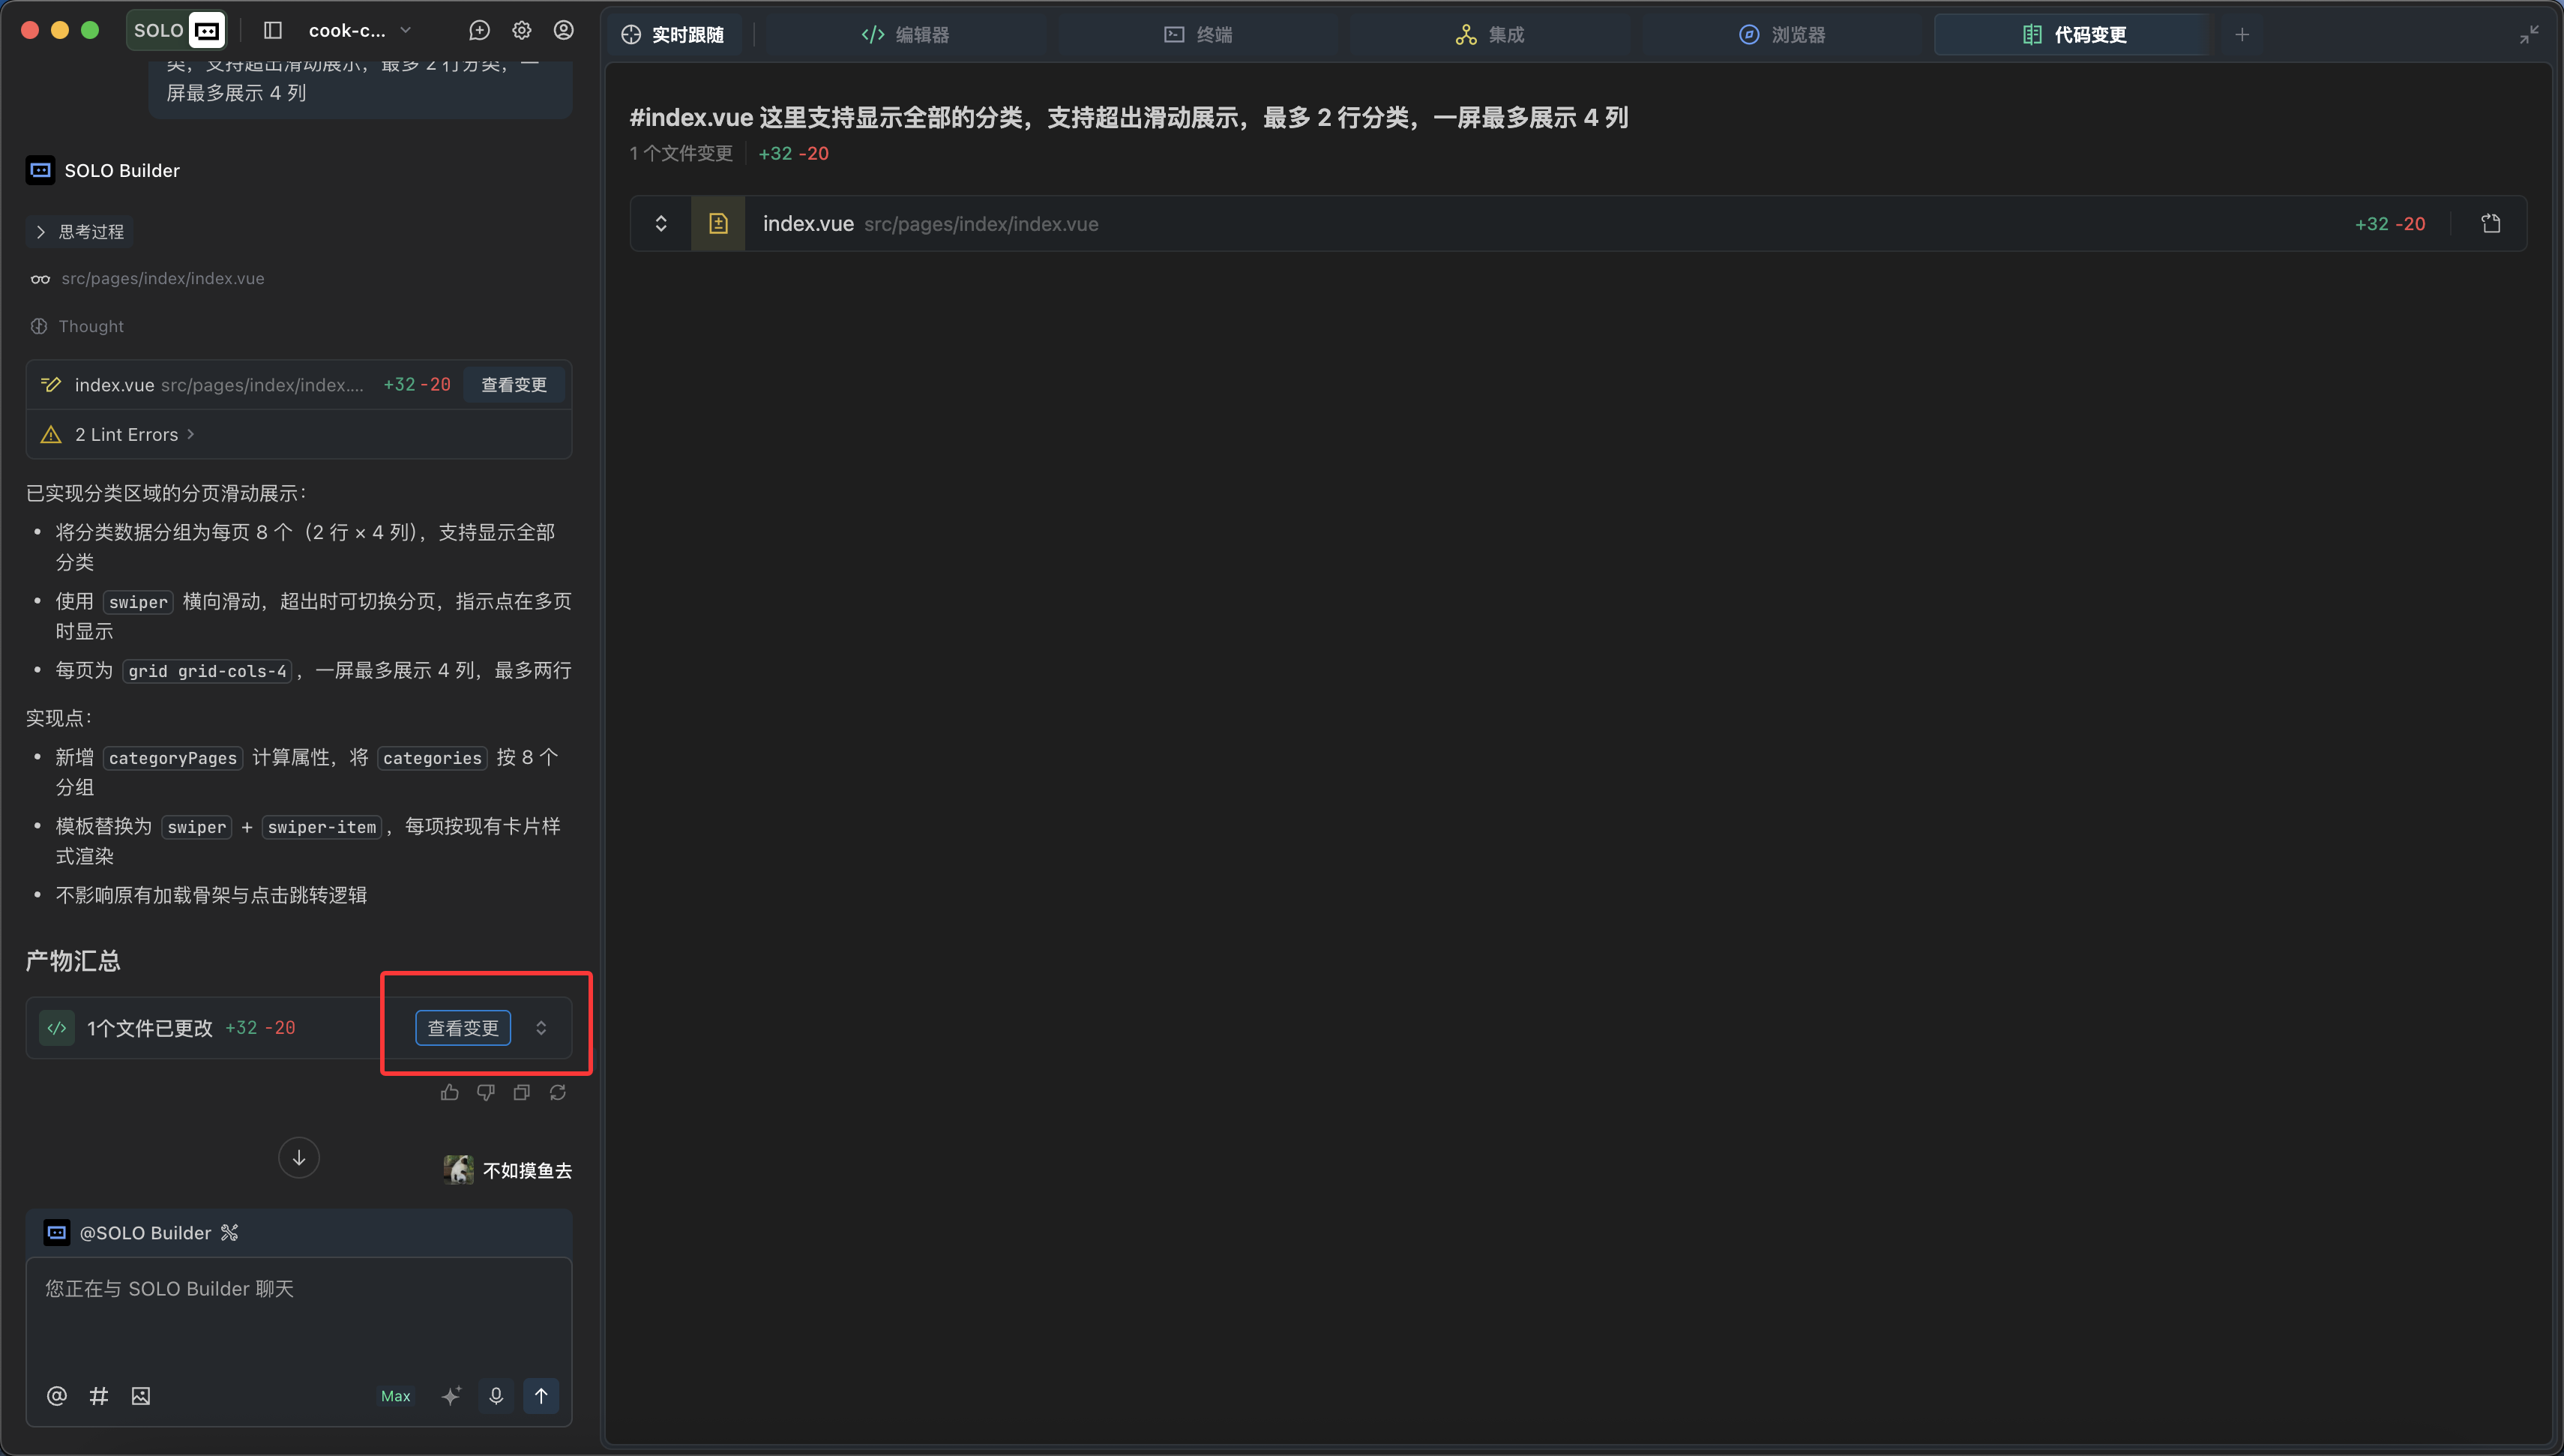This screenshot has height=1456, width=2564.
Task: Toggle the sidebar panel layout icon
Action: coord(272,30)
